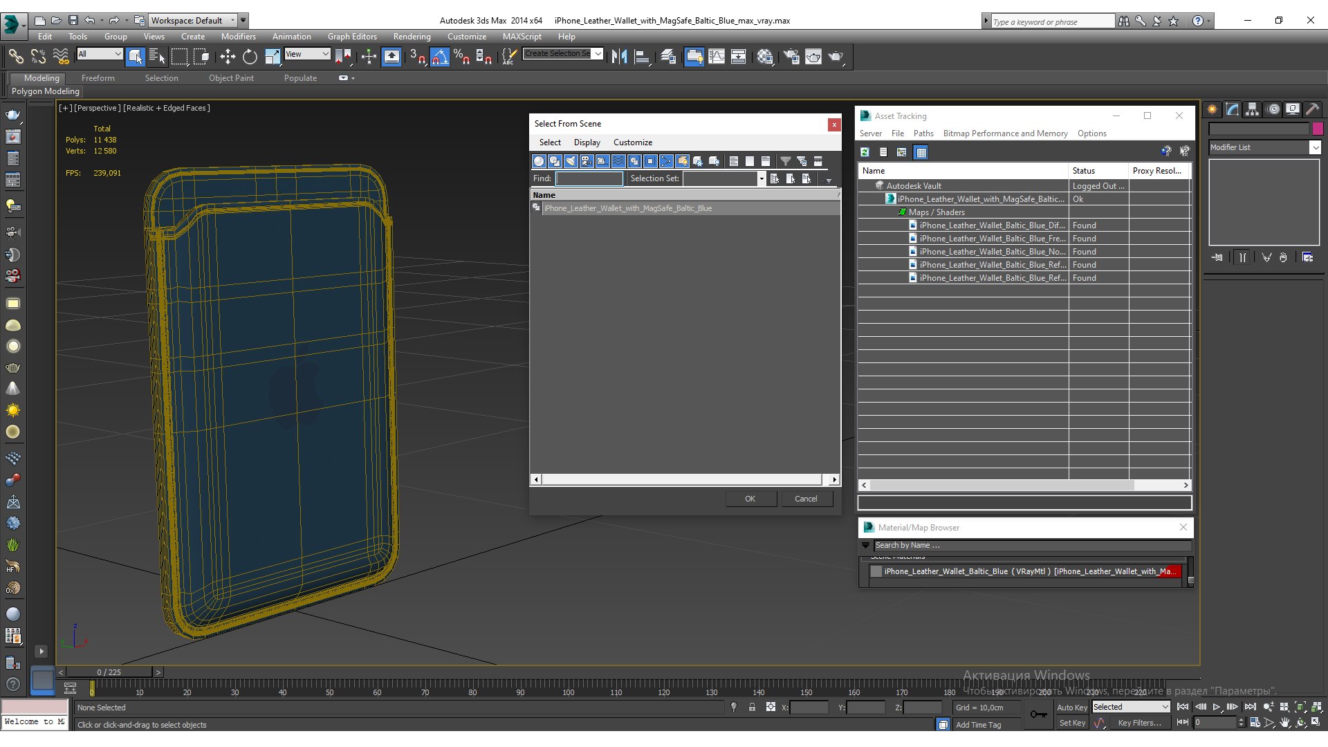This screenshot has height=747, width=1328.
Task: Toggle the Auto Key button
Action: coord(1071,707)
